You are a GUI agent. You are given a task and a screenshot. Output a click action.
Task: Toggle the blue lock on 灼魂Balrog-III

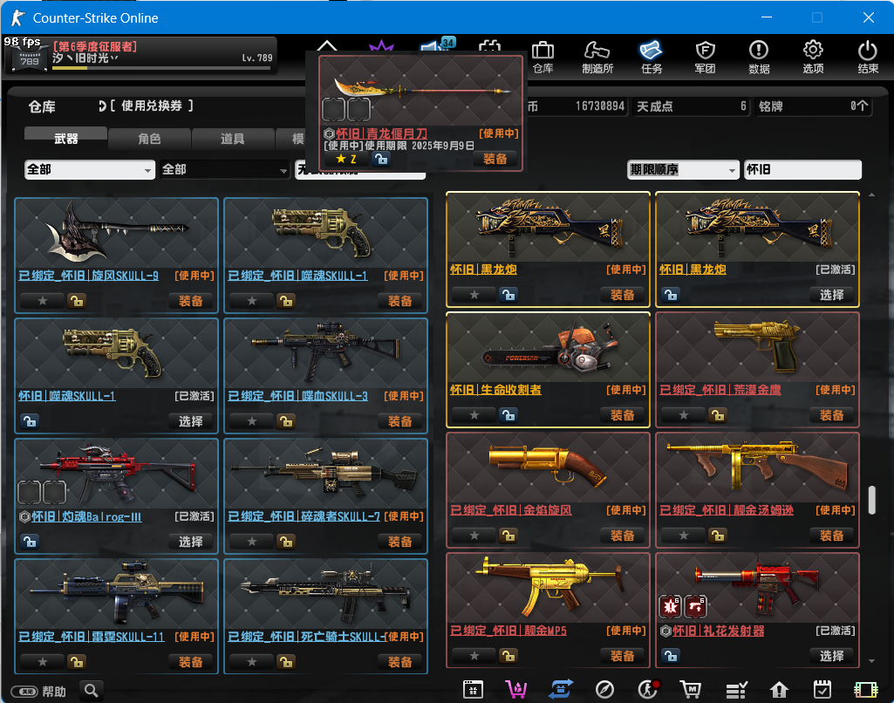tap(30, 542)
